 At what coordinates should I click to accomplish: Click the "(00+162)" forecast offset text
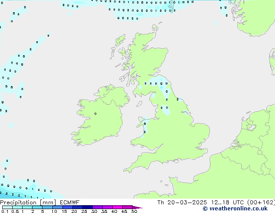click(x=261, y=203)
